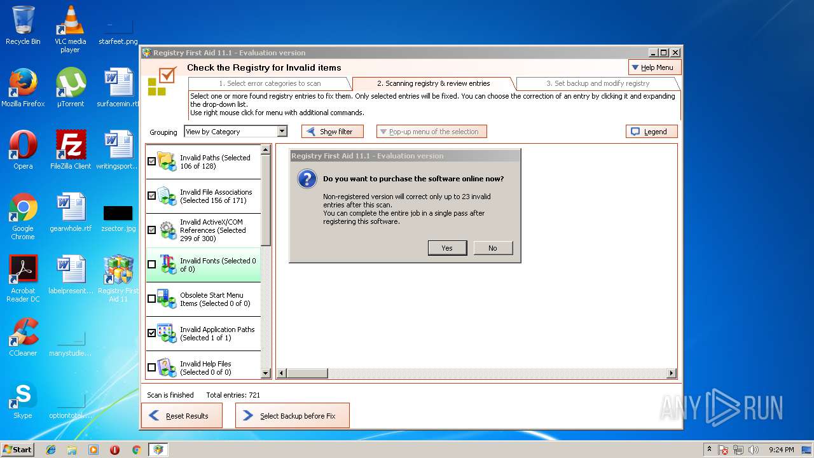Click the Invalid File Associations icon
The width and height of the screenshot is (814, 458).
pos(167,196)
